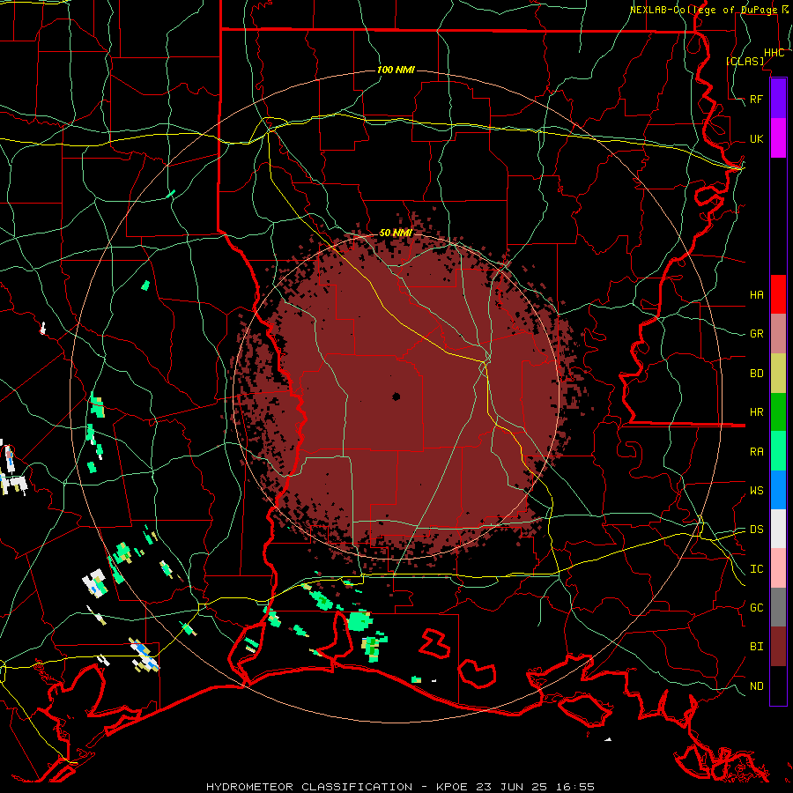Click the 100 NMI range ring label
Screen dimensions: 793x793
[396, 70]
